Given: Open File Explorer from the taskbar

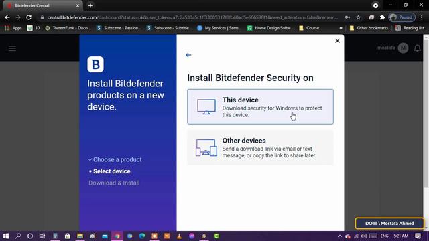Looking at the screenshot, I should [80, 236].
